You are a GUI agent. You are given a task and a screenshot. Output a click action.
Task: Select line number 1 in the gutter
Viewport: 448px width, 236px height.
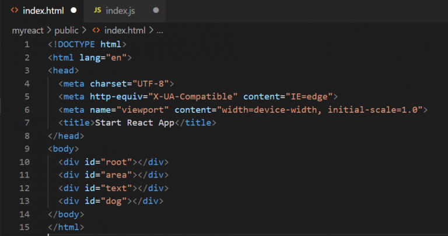coord(27,44)
